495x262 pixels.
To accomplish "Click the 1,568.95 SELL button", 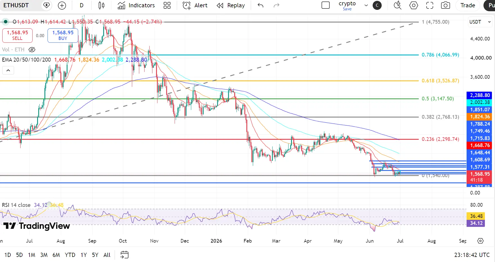I will pos(17,35).
